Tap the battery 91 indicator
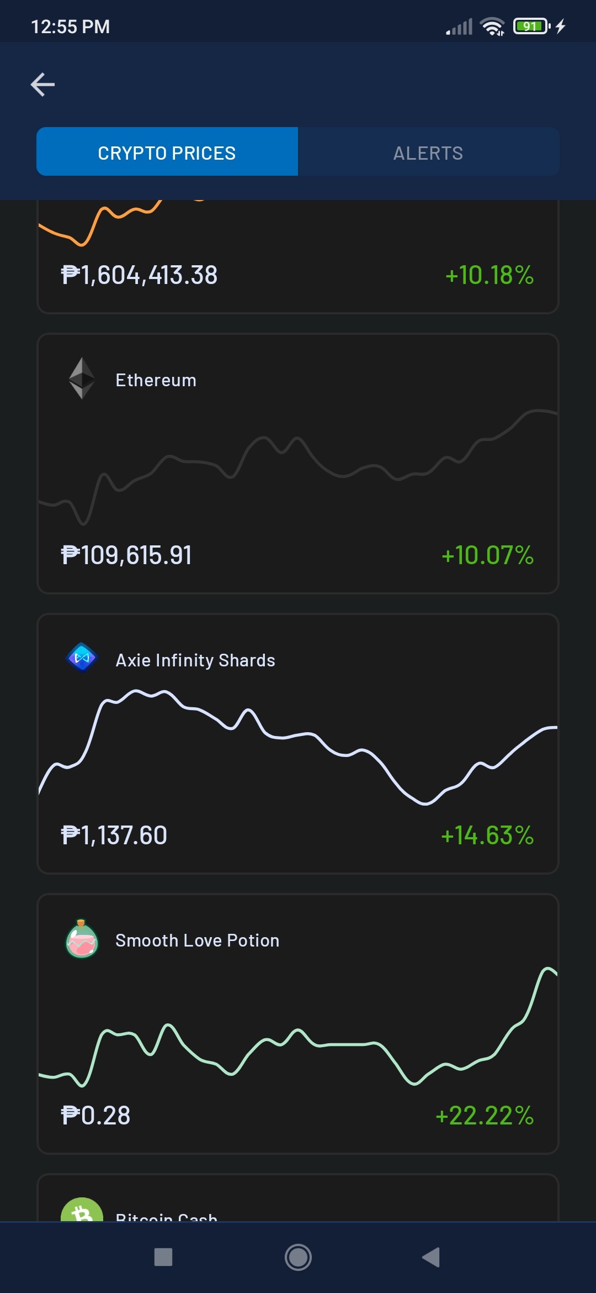The width and height of the screenshot is (596, 1293). 531,26
